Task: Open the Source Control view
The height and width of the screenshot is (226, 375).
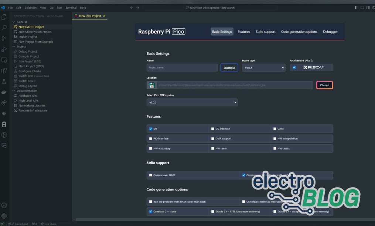Action: [4, 38]
